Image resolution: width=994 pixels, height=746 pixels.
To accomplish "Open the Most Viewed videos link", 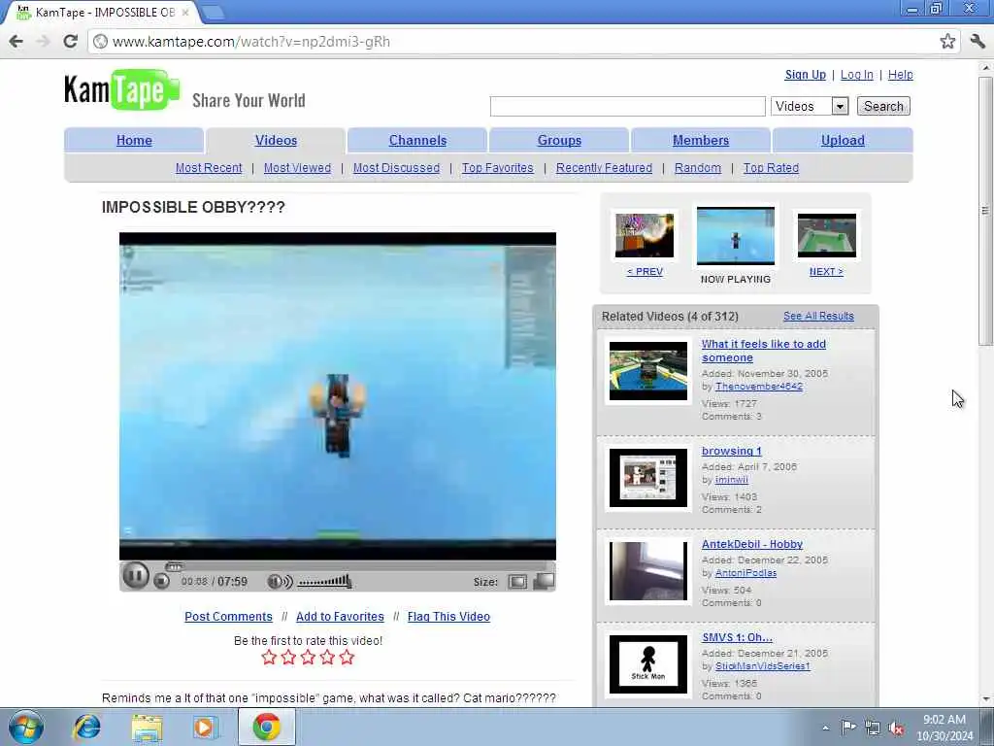I will tap(297, 167).
